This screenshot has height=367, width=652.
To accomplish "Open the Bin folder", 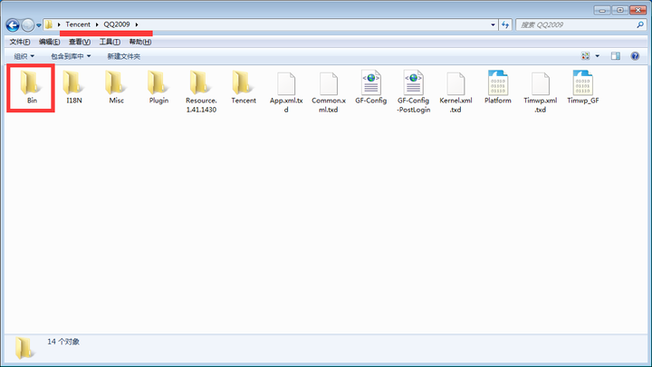I will [31, 87].
